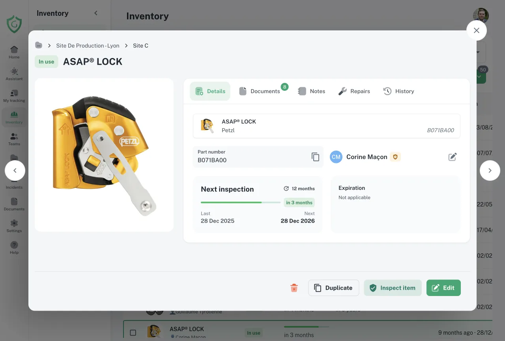This screenshot has height=341, width=505.
Task: Open the Assistant sidebar icon
Action: (14, 74)
